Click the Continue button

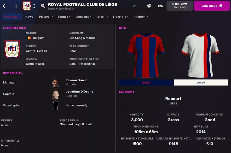click(x=212, y=6)
